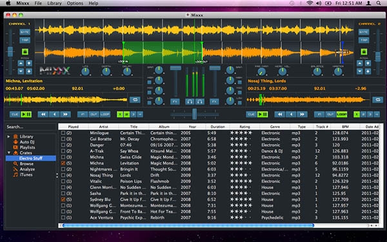The width and height of the screenshot is (387, 242).
Task: Click Channel 2 SYNC button
Action: pos(364,32)
